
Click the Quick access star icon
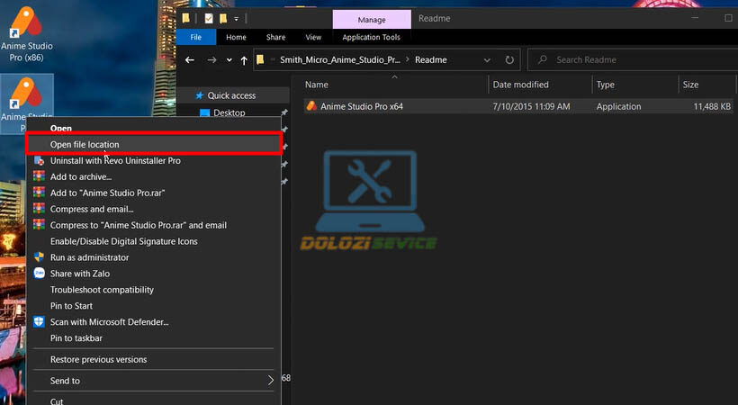[200, 95]
